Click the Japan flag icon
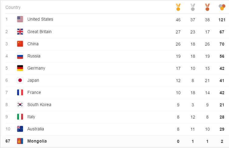The width and height of the screenshot is (229, 148). [20, 80]
